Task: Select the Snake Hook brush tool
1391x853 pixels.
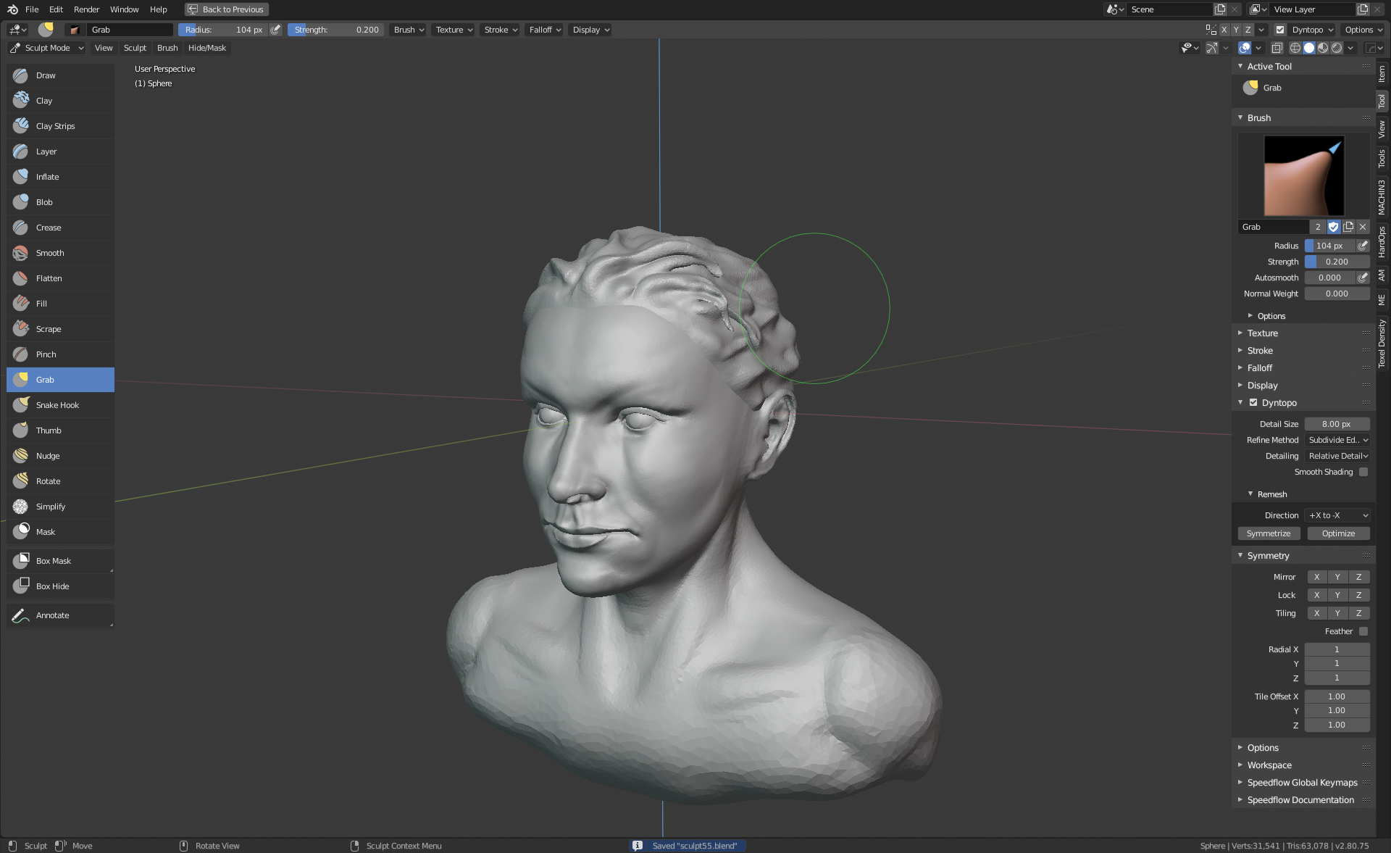Action: pyautogui.click(x=57, y=405)
